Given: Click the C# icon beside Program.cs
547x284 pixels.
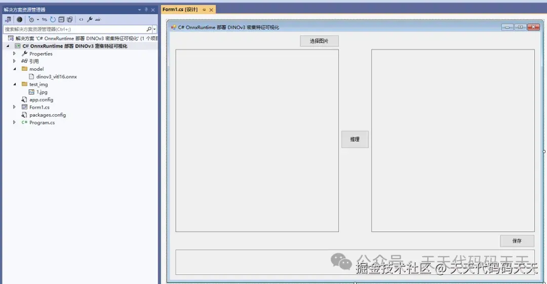Looking at the screenshot, I should click(24, 122).
